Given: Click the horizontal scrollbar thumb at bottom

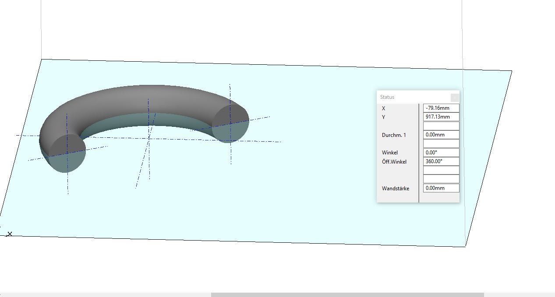Looking at the screenshot, I should 347,295.
